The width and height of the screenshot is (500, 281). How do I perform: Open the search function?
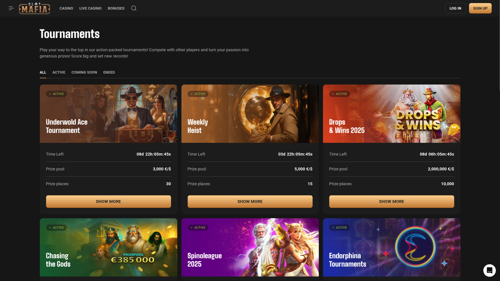(x=134, y=8)
